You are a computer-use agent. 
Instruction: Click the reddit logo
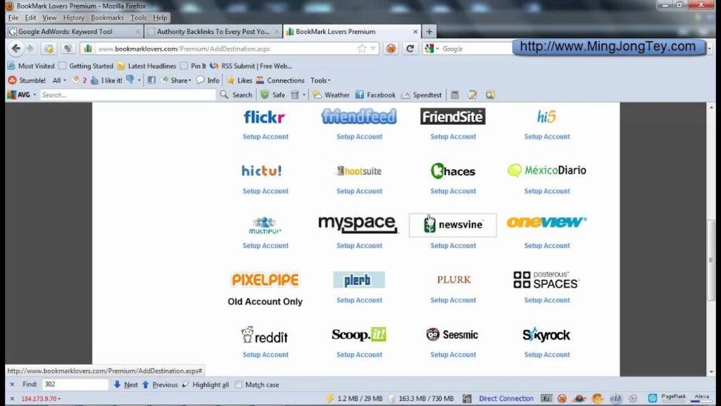265,335
